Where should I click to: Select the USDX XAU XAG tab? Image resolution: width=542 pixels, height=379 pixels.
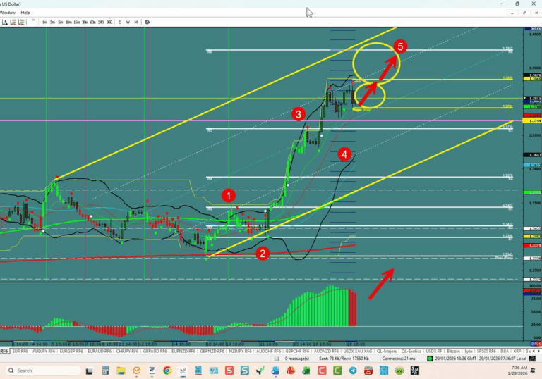pyautogui.click(x=358, y=351)
